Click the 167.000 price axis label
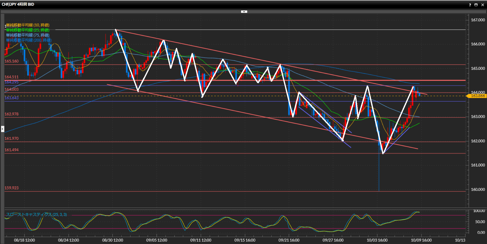The height and width of the screenshot is (244, 487). tap(478, 20)
